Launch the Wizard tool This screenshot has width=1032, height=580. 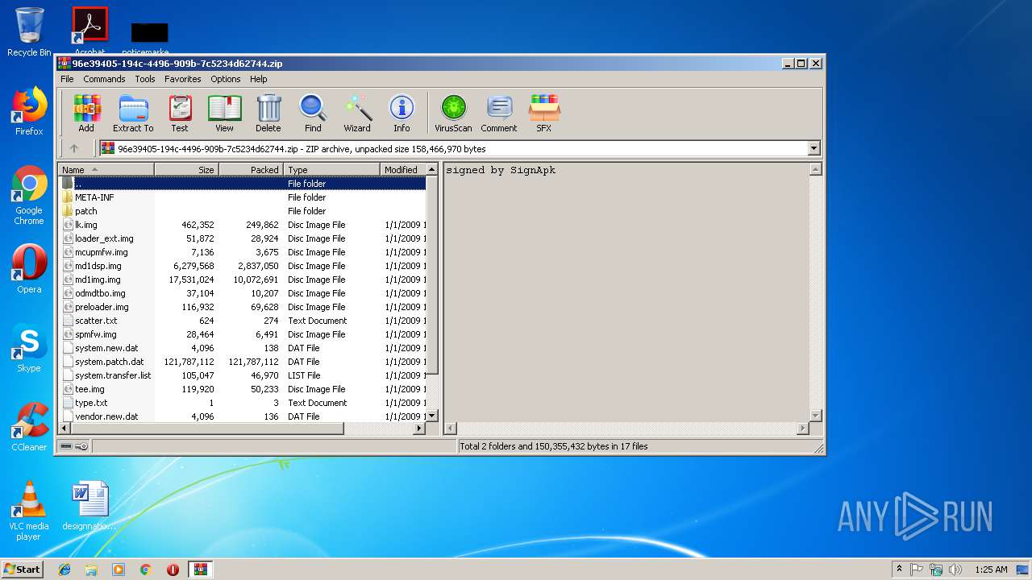[x=357, y=113]
